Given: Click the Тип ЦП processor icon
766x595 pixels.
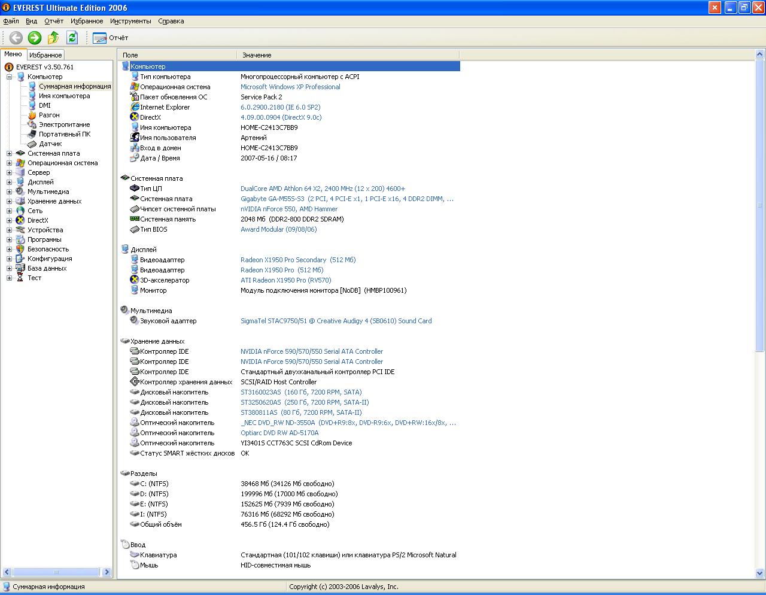Looking at the screenshot, I should coord(135,189).
